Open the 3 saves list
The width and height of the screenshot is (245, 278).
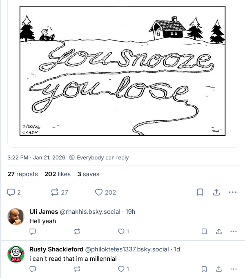pyautogui.click(x=88, y=174)
